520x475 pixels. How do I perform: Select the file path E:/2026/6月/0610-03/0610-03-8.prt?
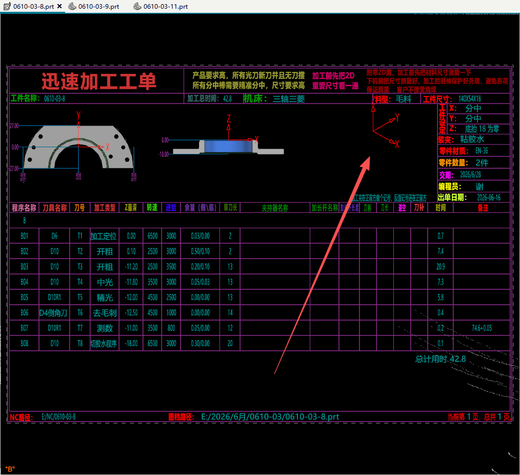click(x=270, y=417)
